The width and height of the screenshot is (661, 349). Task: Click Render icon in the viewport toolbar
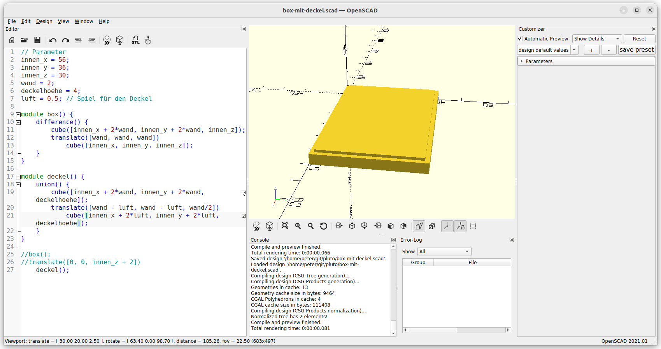click(x=270, y=226)
